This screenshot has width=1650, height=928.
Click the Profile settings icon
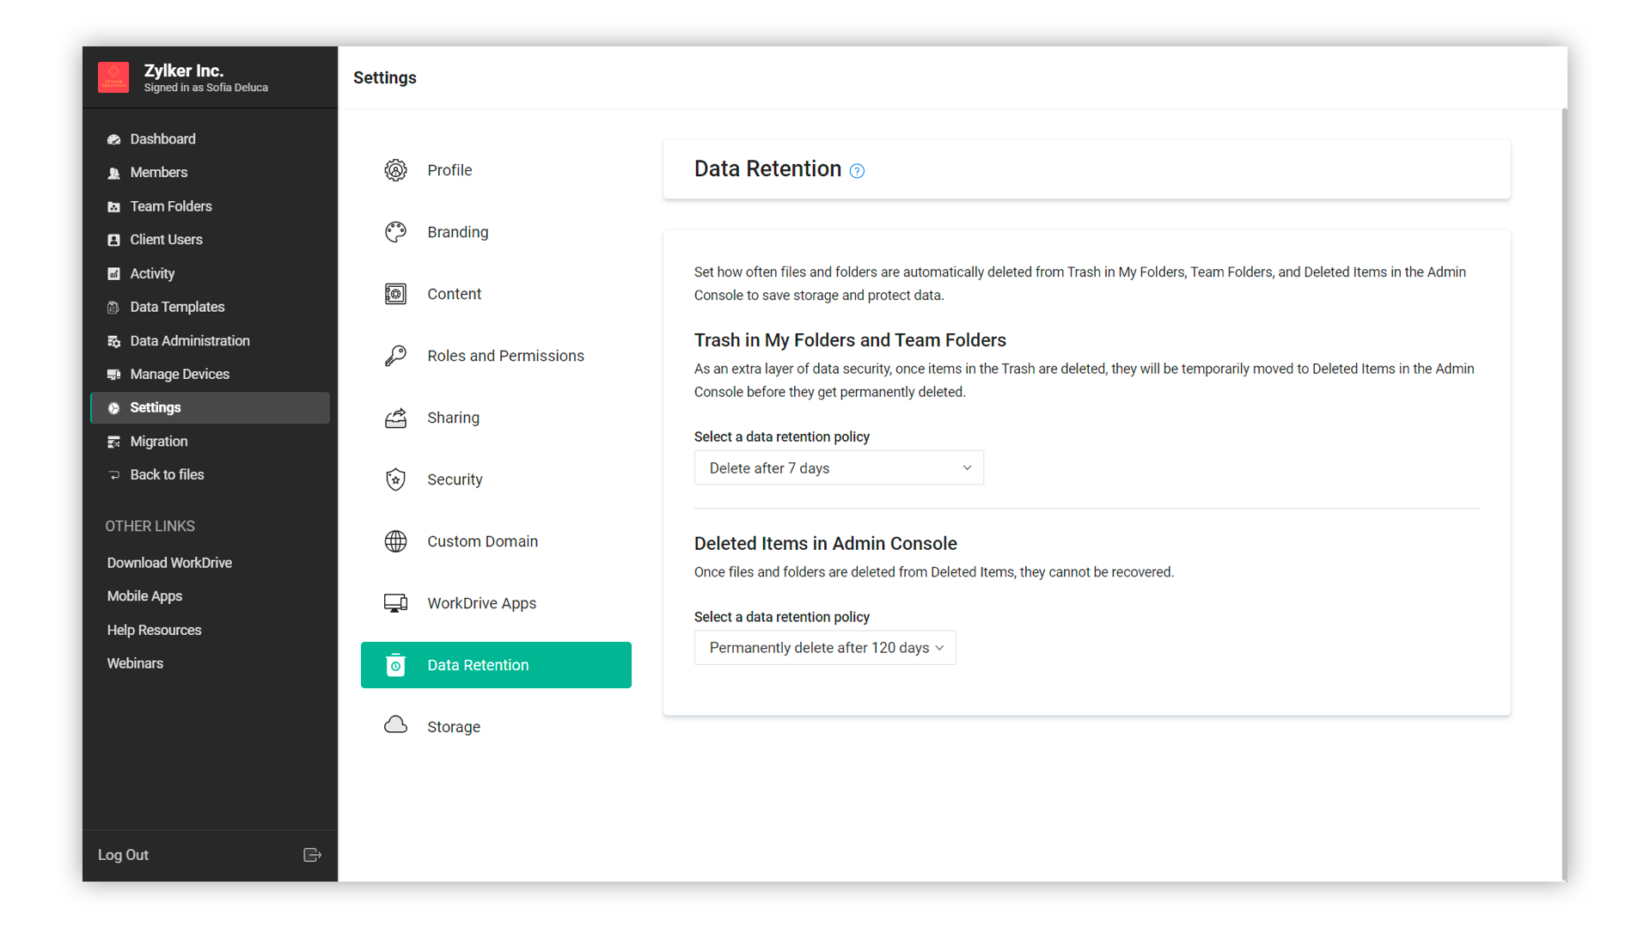(x=395, y=170)
